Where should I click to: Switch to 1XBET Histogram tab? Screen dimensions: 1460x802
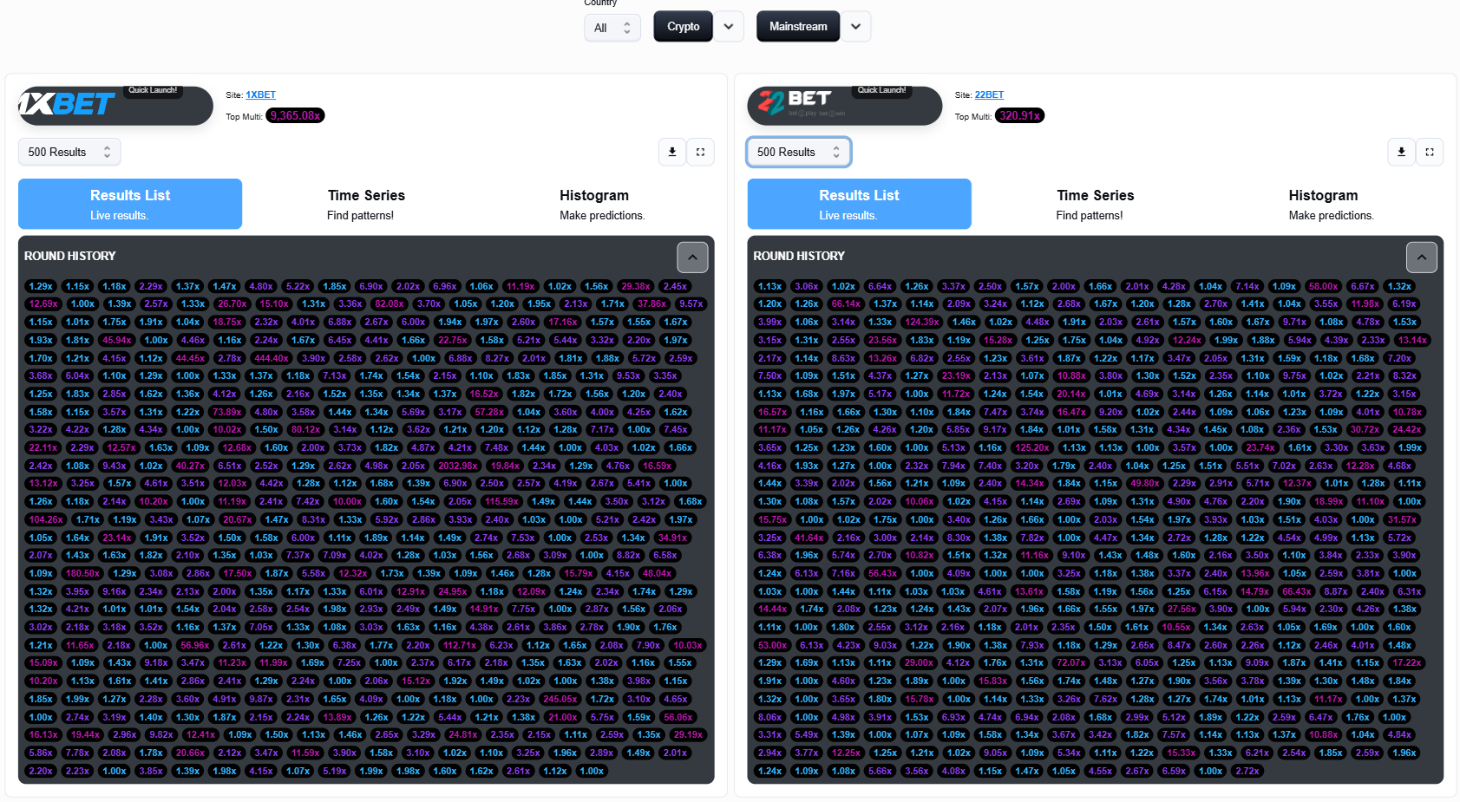click(602, 204)
